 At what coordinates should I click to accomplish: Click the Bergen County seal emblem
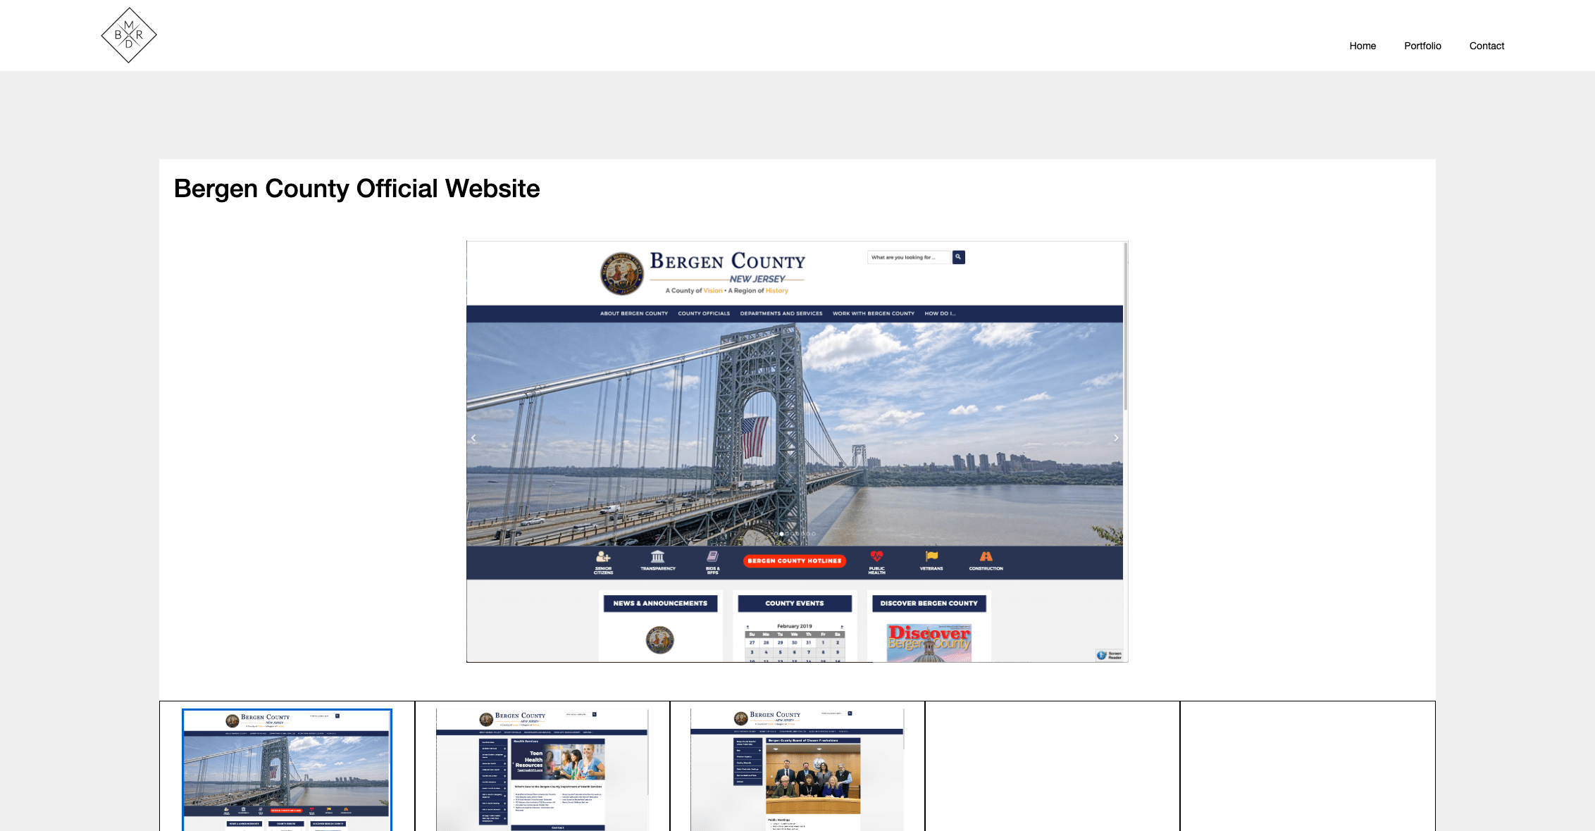coord(621,274)
